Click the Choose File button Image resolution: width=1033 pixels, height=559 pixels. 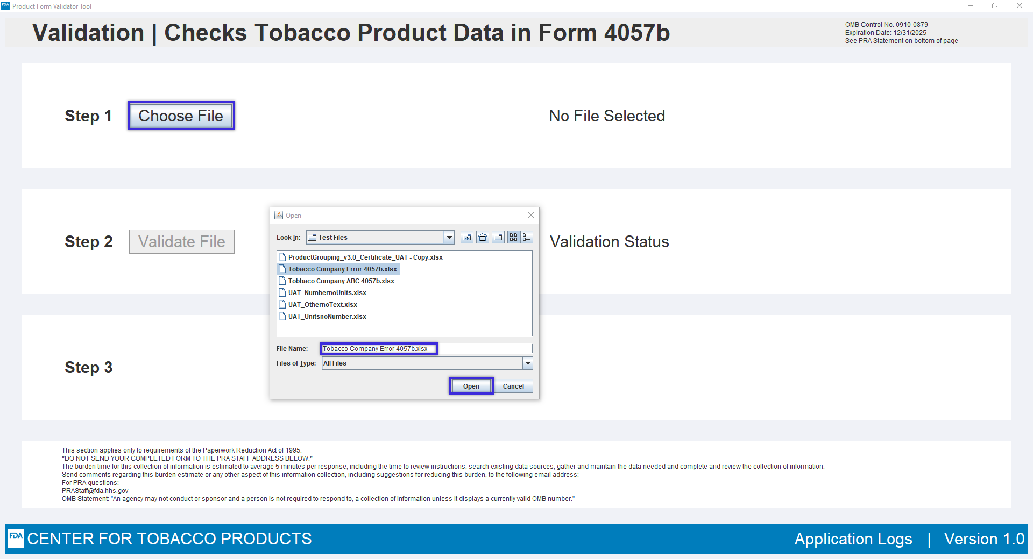tap(181, 116)
